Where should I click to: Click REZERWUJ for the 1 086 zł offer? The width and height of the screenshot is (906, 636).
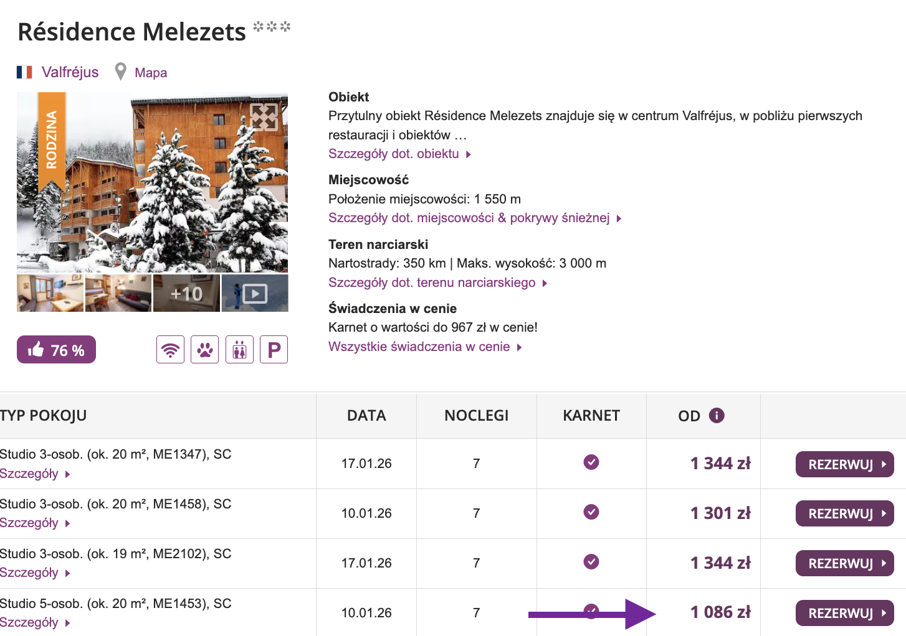(x=844, y=612)
